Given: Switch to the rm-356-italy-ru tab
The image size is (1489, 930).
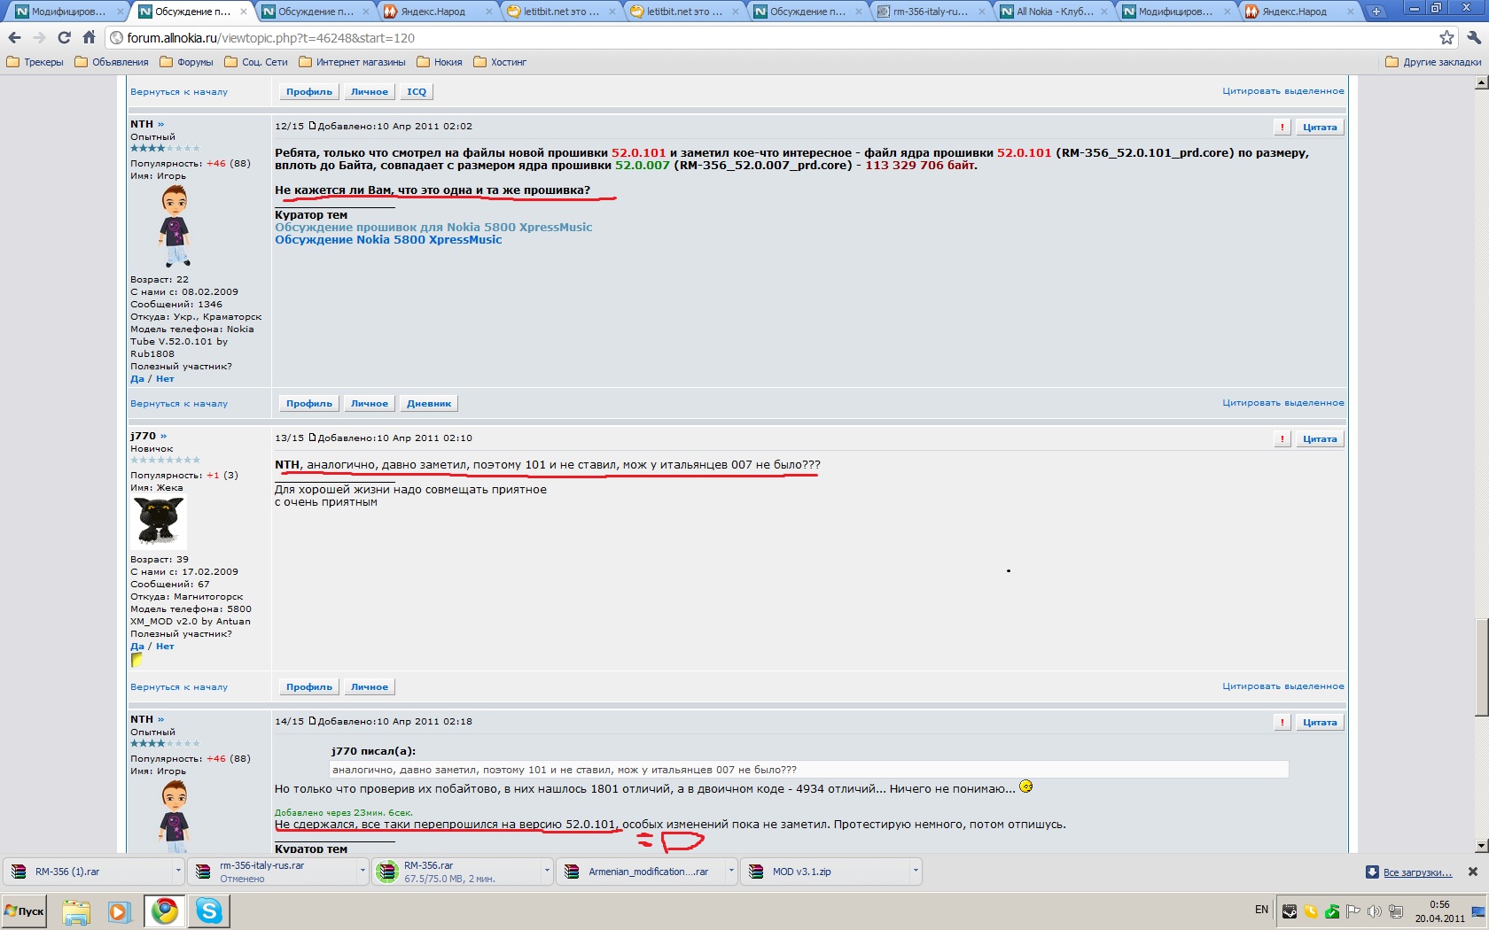Looking at the screenshot, I should point(931,12).
